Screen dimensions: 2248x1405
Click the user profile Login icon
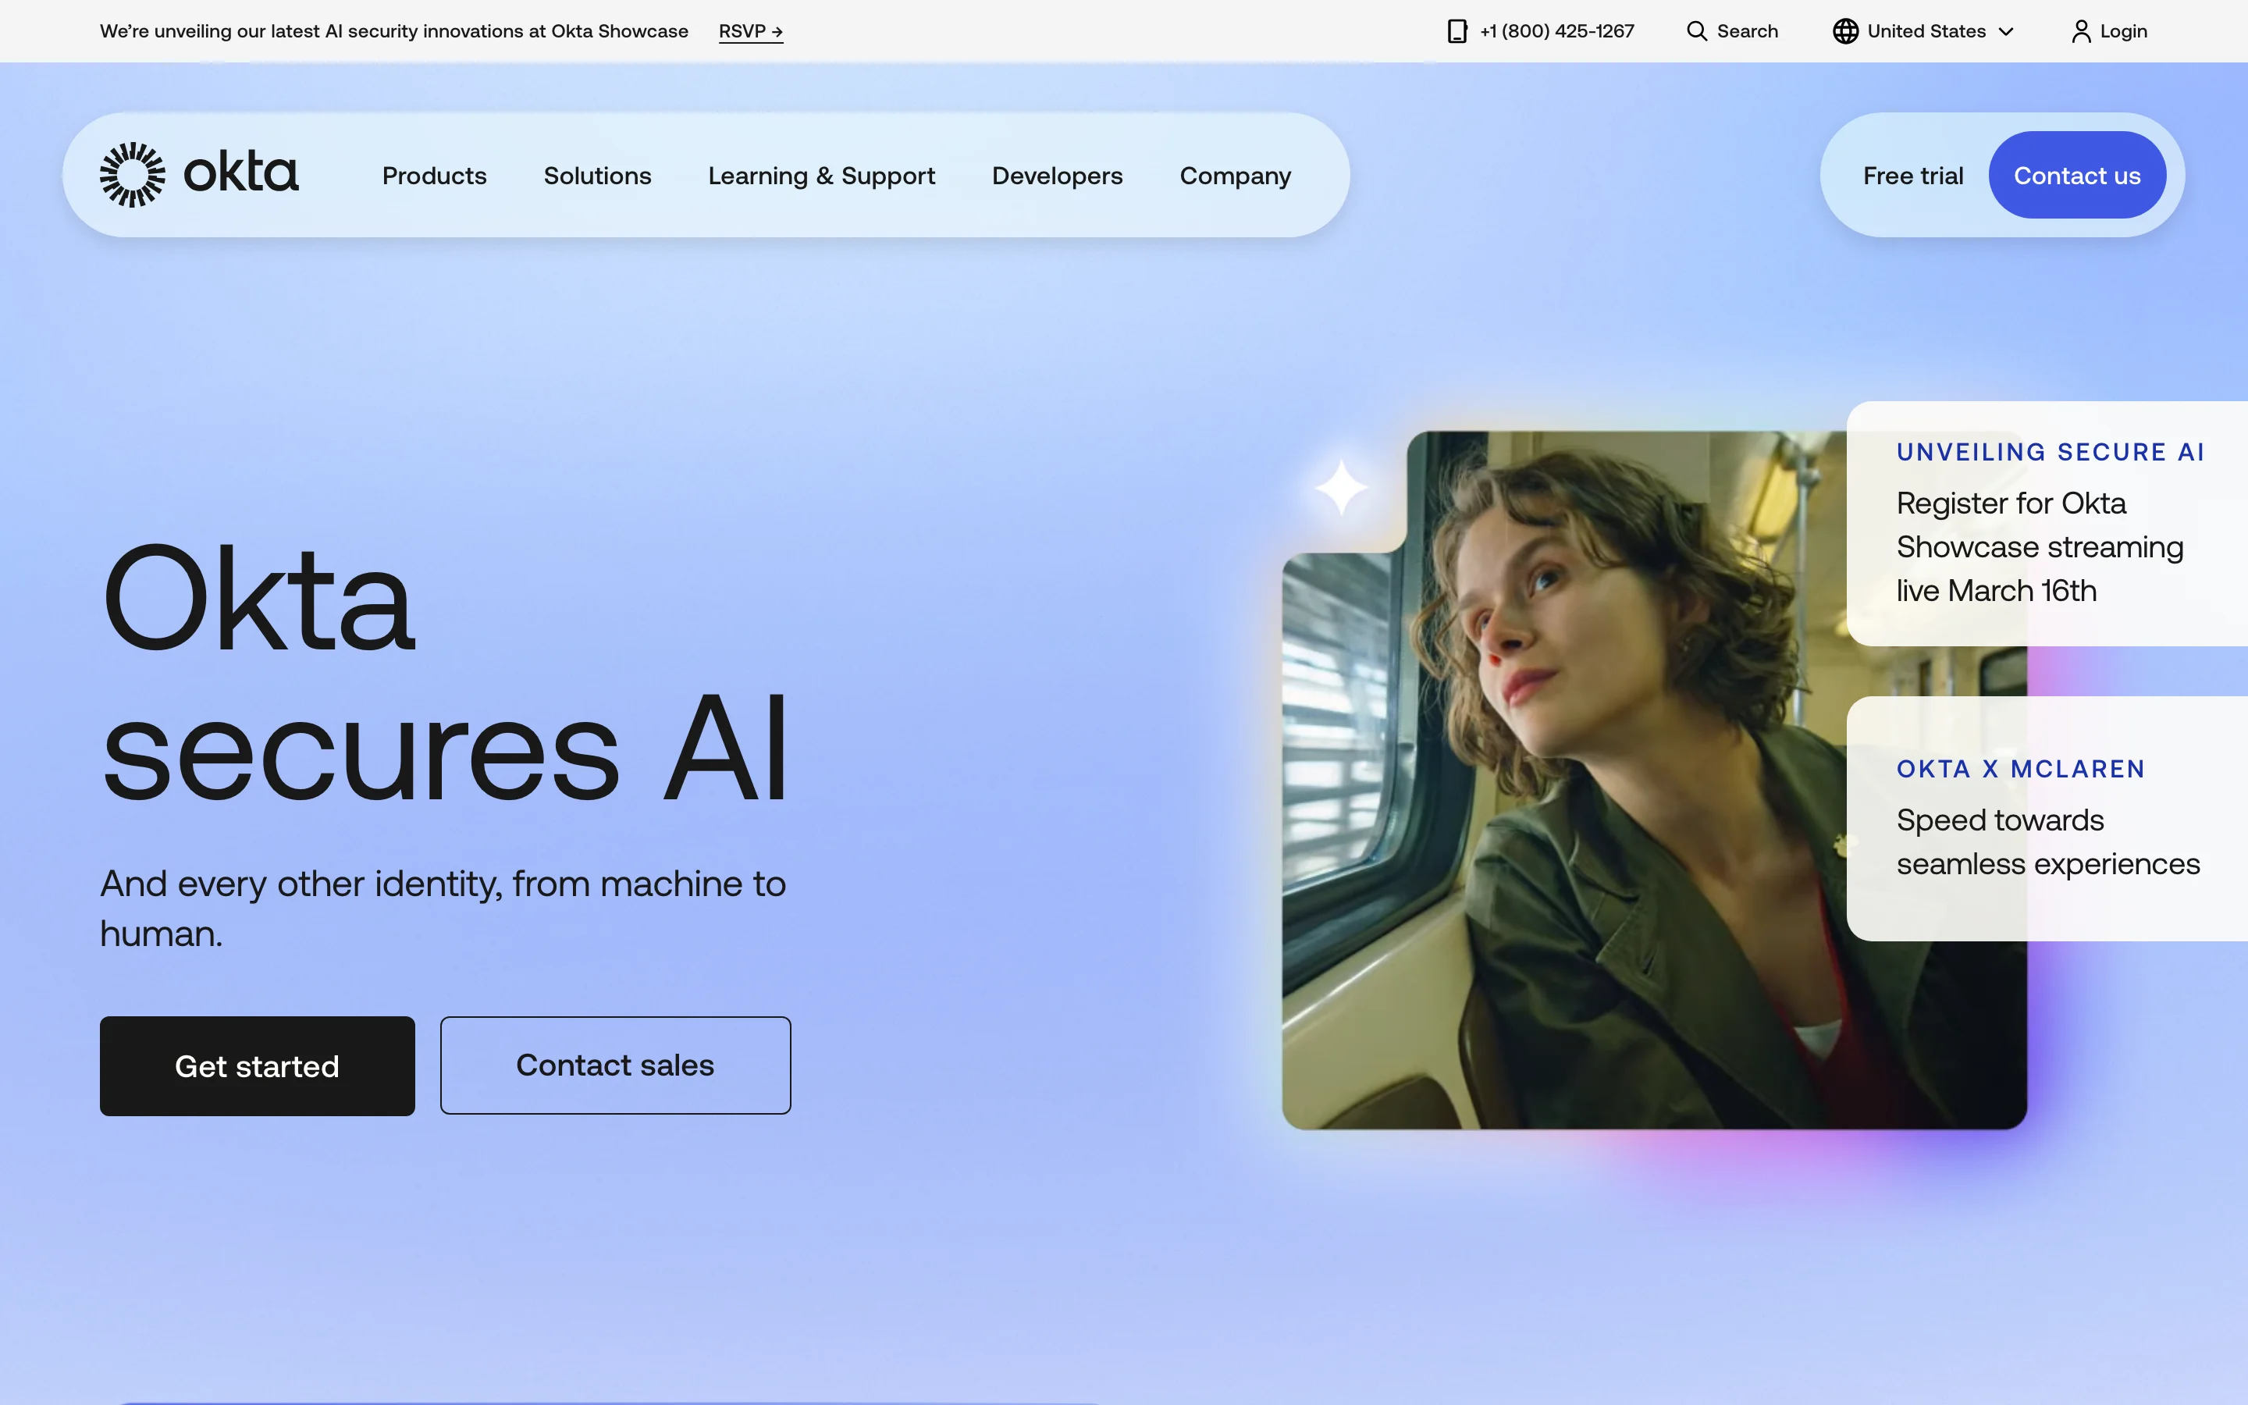(x=2081, y=31)
